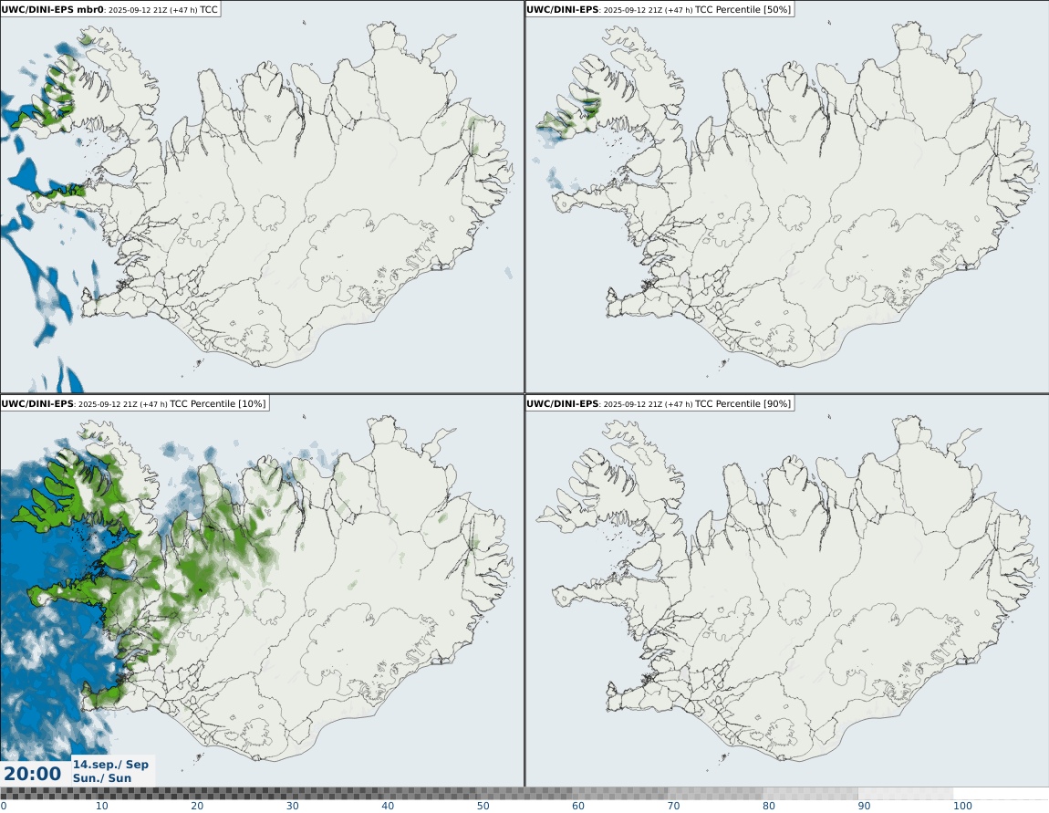Click the 90 tick on the color scale
1049x813 pixels.
point(865,806)
